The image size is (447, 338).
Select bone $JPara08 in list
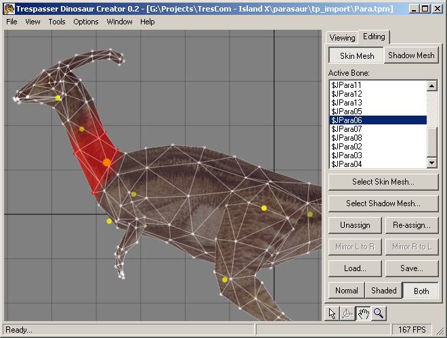[x=378, y=138]
